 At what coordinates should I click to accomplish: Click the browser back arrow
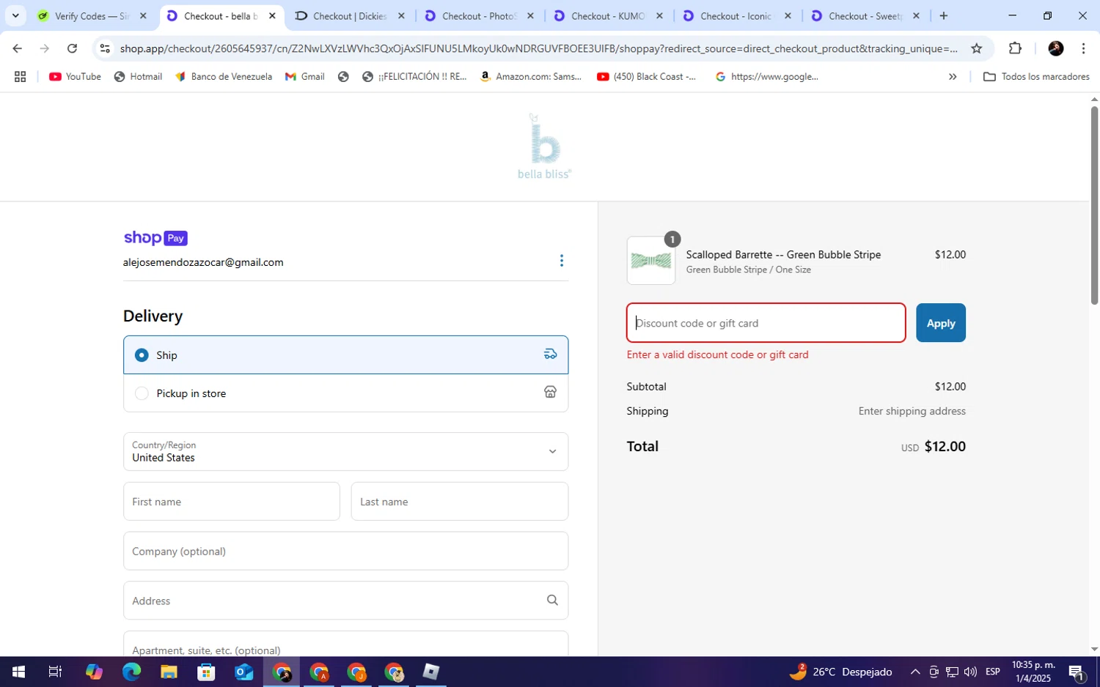point(17,48)
